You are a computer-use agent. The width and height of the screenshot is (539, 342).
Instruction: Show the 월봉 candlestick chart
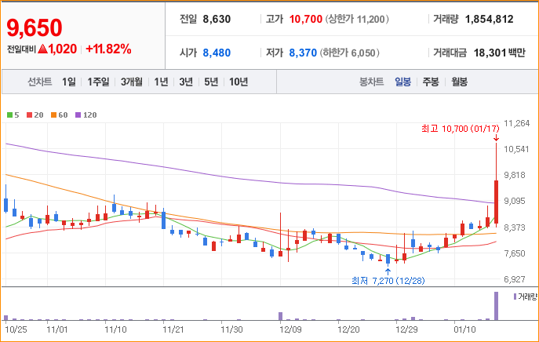coord(459,82)
